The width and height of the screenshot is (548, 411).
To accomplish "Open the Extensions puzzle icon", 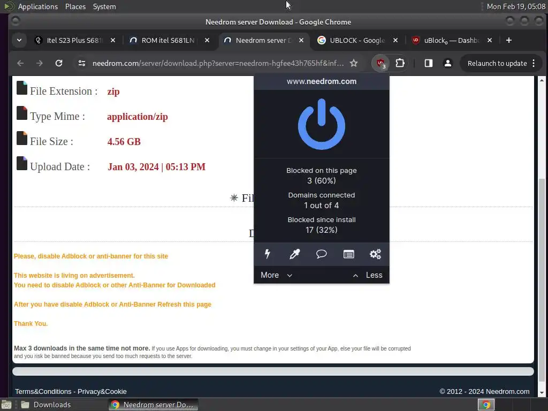I will coord(400,63).
